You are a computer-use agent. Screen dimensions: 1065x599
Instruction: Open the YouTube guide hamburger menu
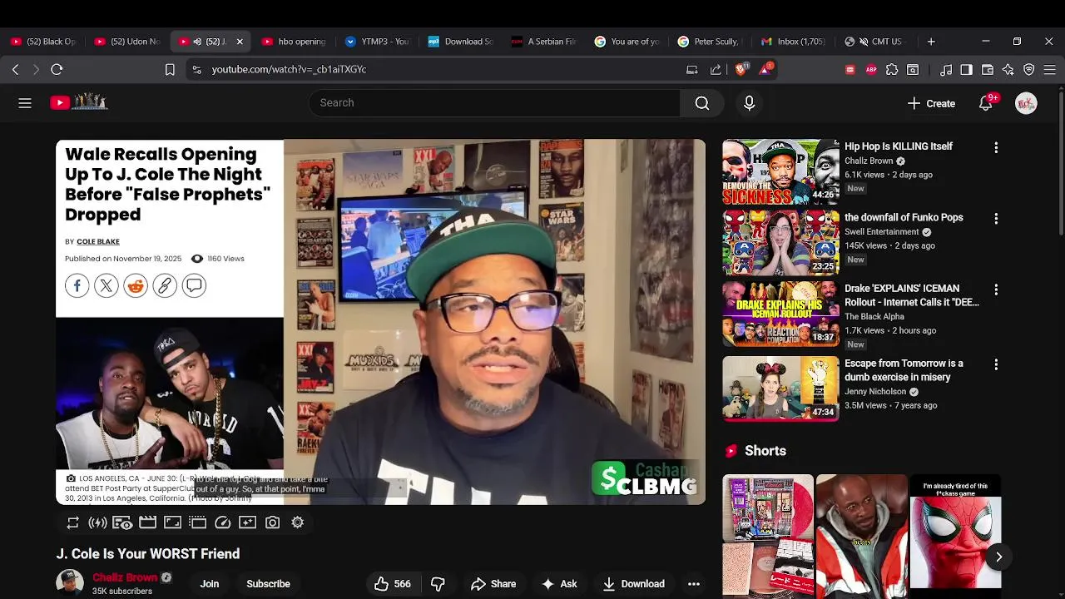click(x=25, y=103)
